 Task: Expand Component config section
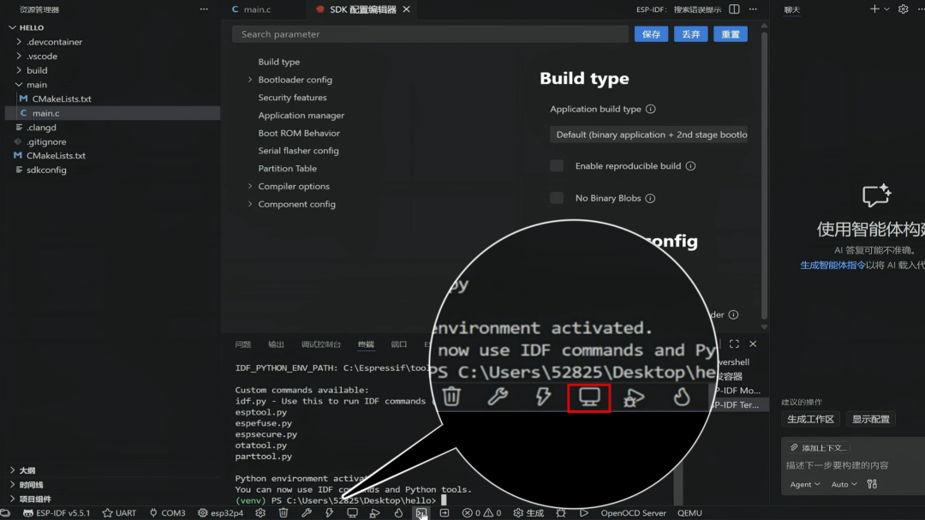[x=250, y=204]
